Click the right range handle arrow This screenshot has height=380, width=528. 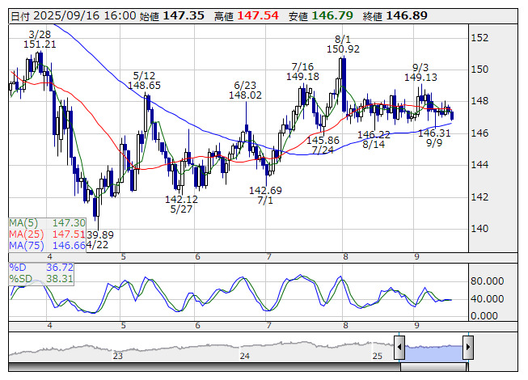[467, 346]
